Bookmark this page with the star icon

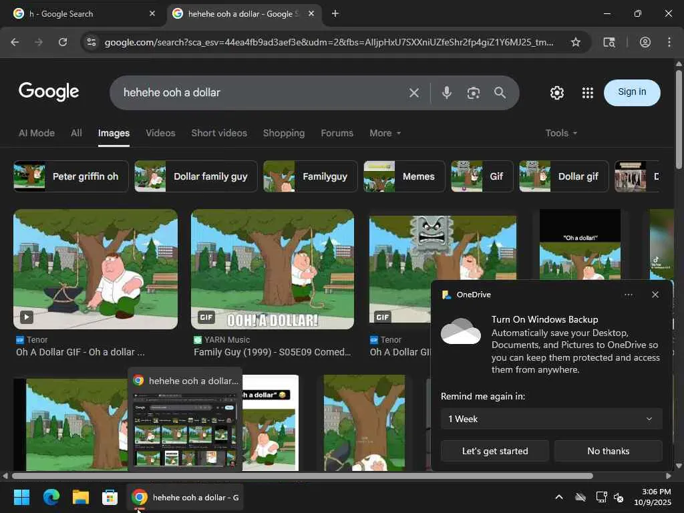[x=575, y=42]
